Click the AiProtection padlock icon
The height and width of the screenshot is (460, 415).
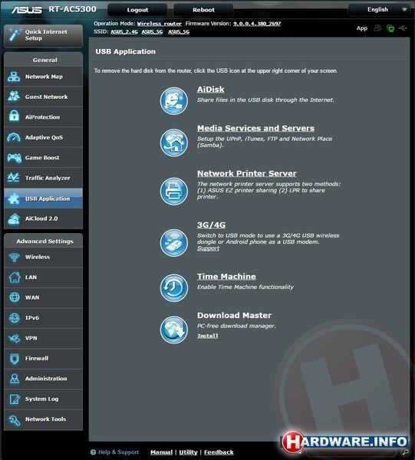click(14, 116)
